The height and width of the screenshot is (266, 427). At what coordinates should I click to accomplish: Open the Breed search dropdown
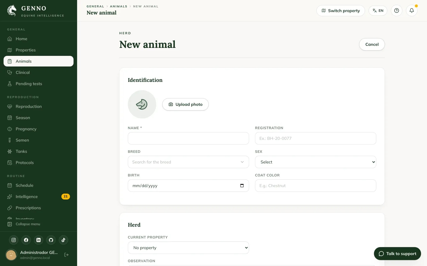point(188,162)
